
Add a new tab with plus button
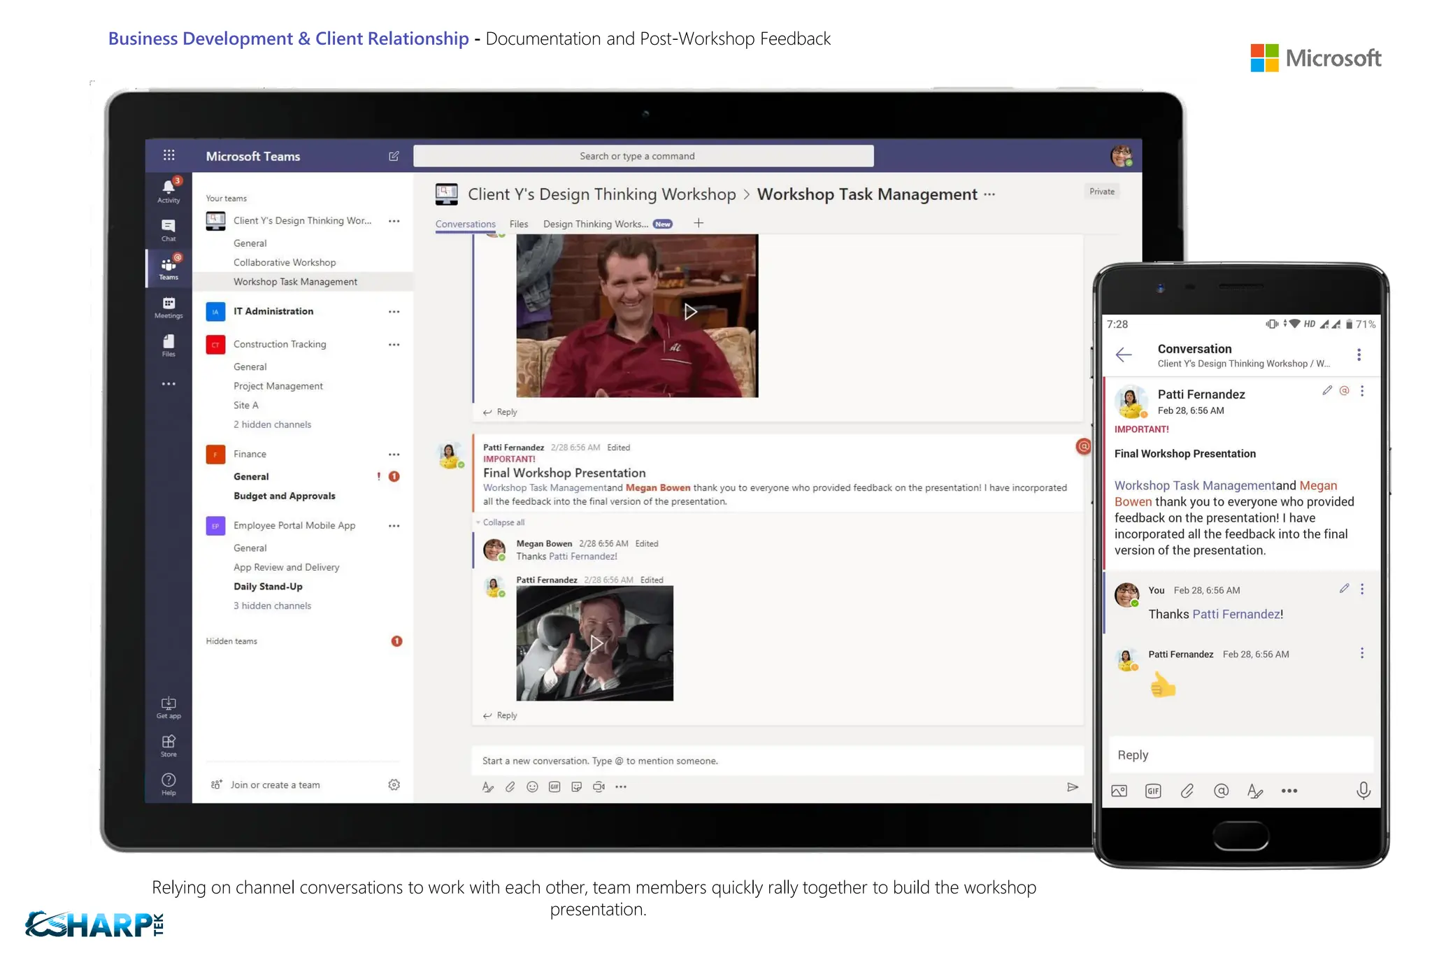[698, 223]
